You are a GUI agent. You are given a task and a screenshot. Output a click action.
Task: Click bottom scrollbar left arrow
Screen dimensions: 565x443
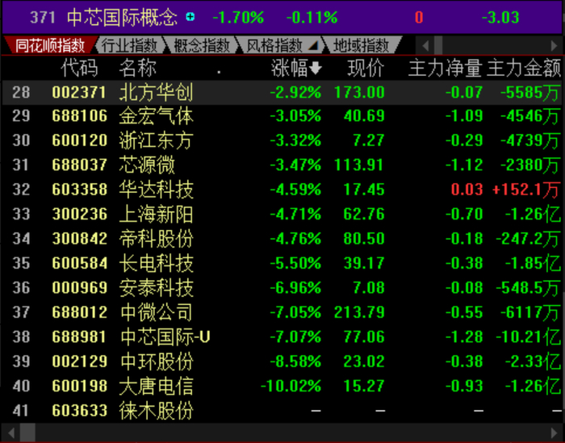(x=11, y=433)
